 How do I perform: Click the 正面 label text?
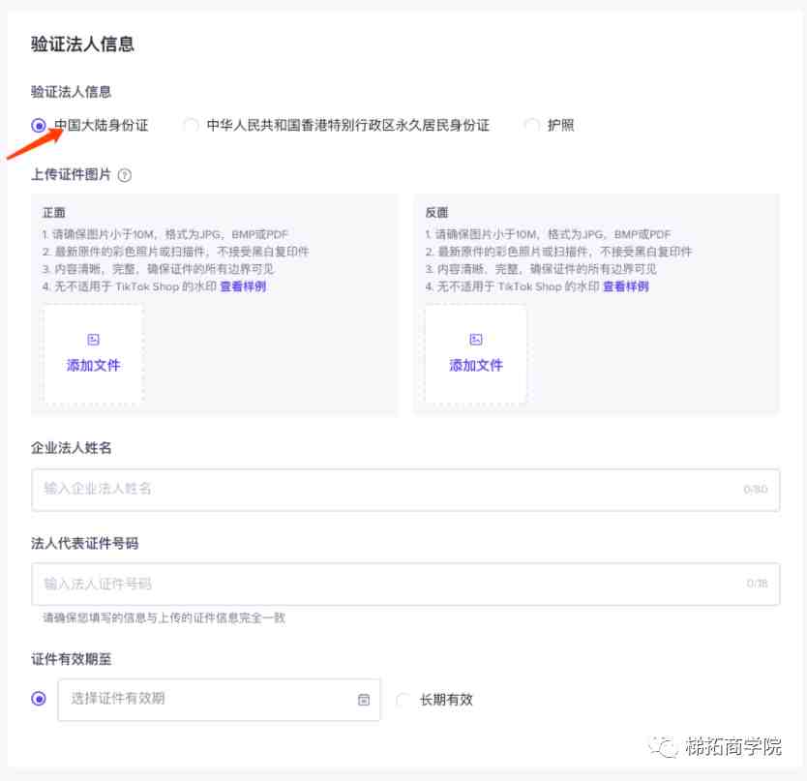54,213
